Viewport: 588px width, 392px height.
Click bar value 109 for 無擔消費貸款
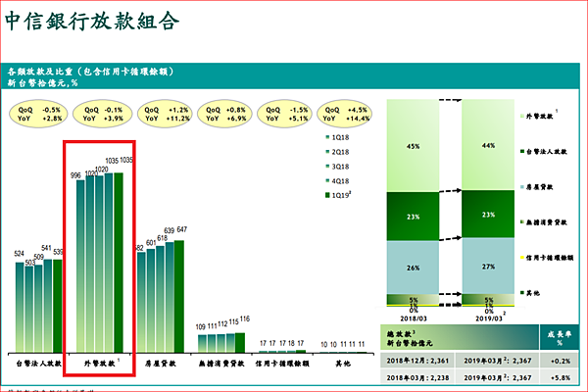(x=201, y=327)
